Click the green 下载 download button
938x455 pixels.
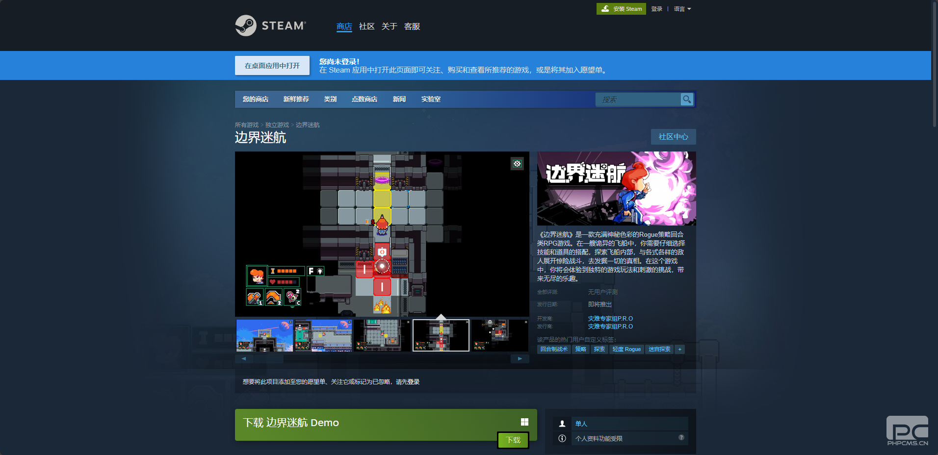click(x=513, y=440)
